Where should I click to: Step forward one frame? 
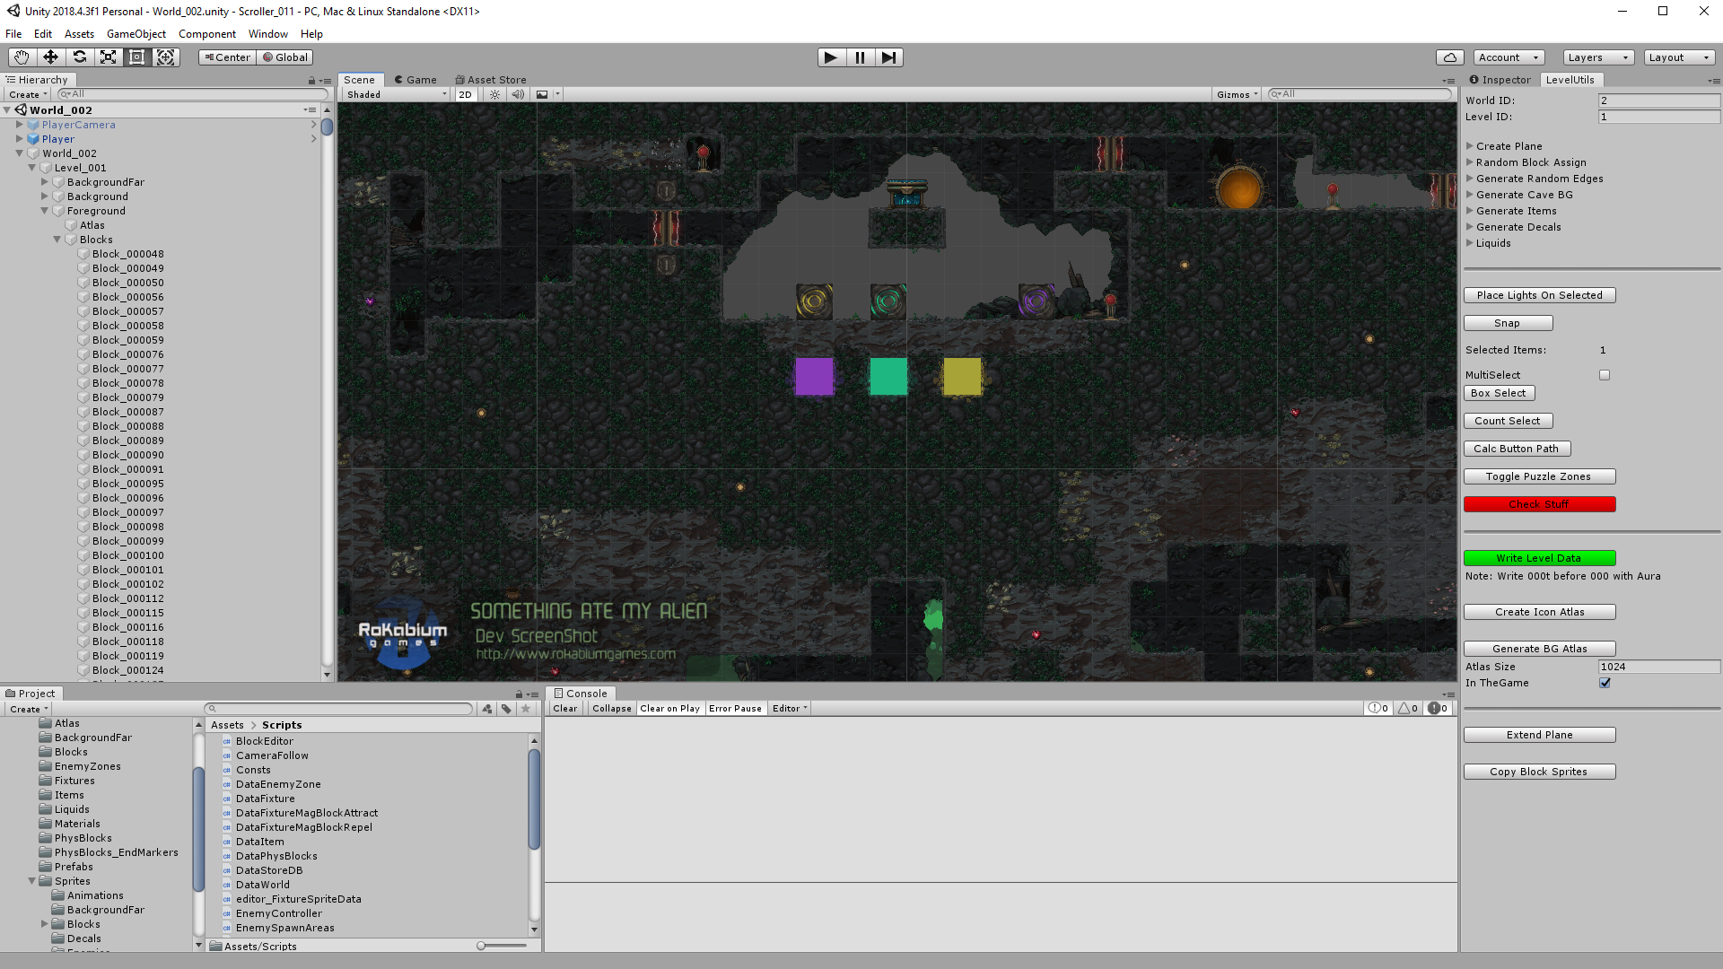(888, 57)
